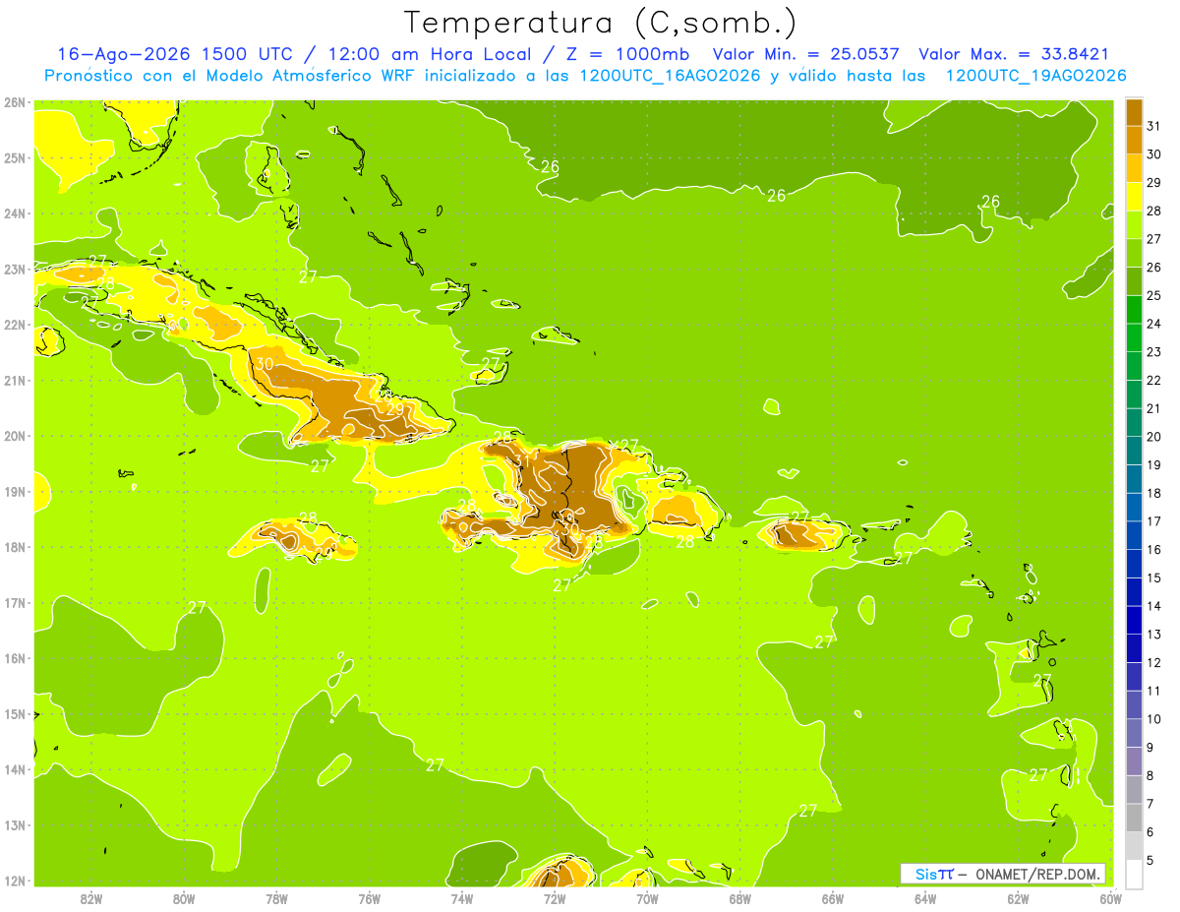Click the "78W" longitude axis label
This screenshot has height=912, width=1180.
(x=276, y=898)
